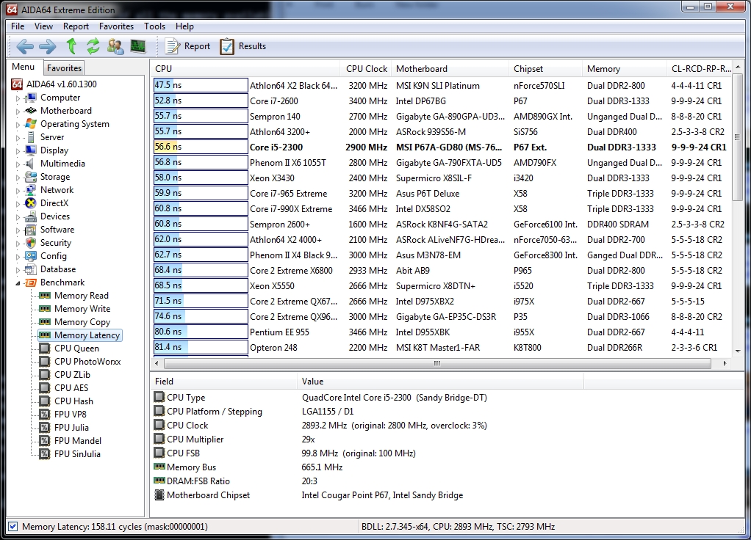Viewport: 751px width, 540px height.
Task: Select the CPU Hash benchmark icon
Action: tap(45, 401)
